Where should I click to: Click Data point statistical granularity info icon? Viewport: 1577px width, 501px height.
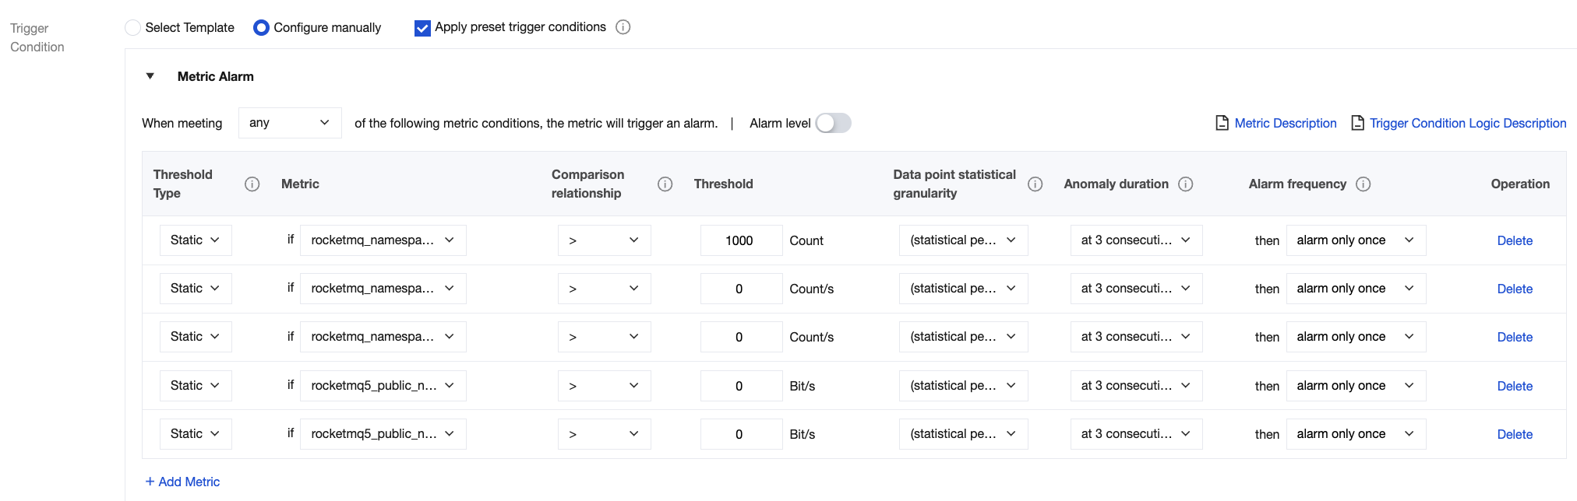(x=1035, y=184)
